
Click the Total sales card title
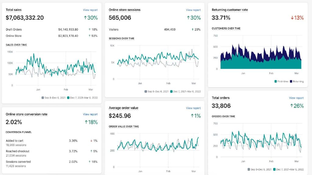[13, 10]
